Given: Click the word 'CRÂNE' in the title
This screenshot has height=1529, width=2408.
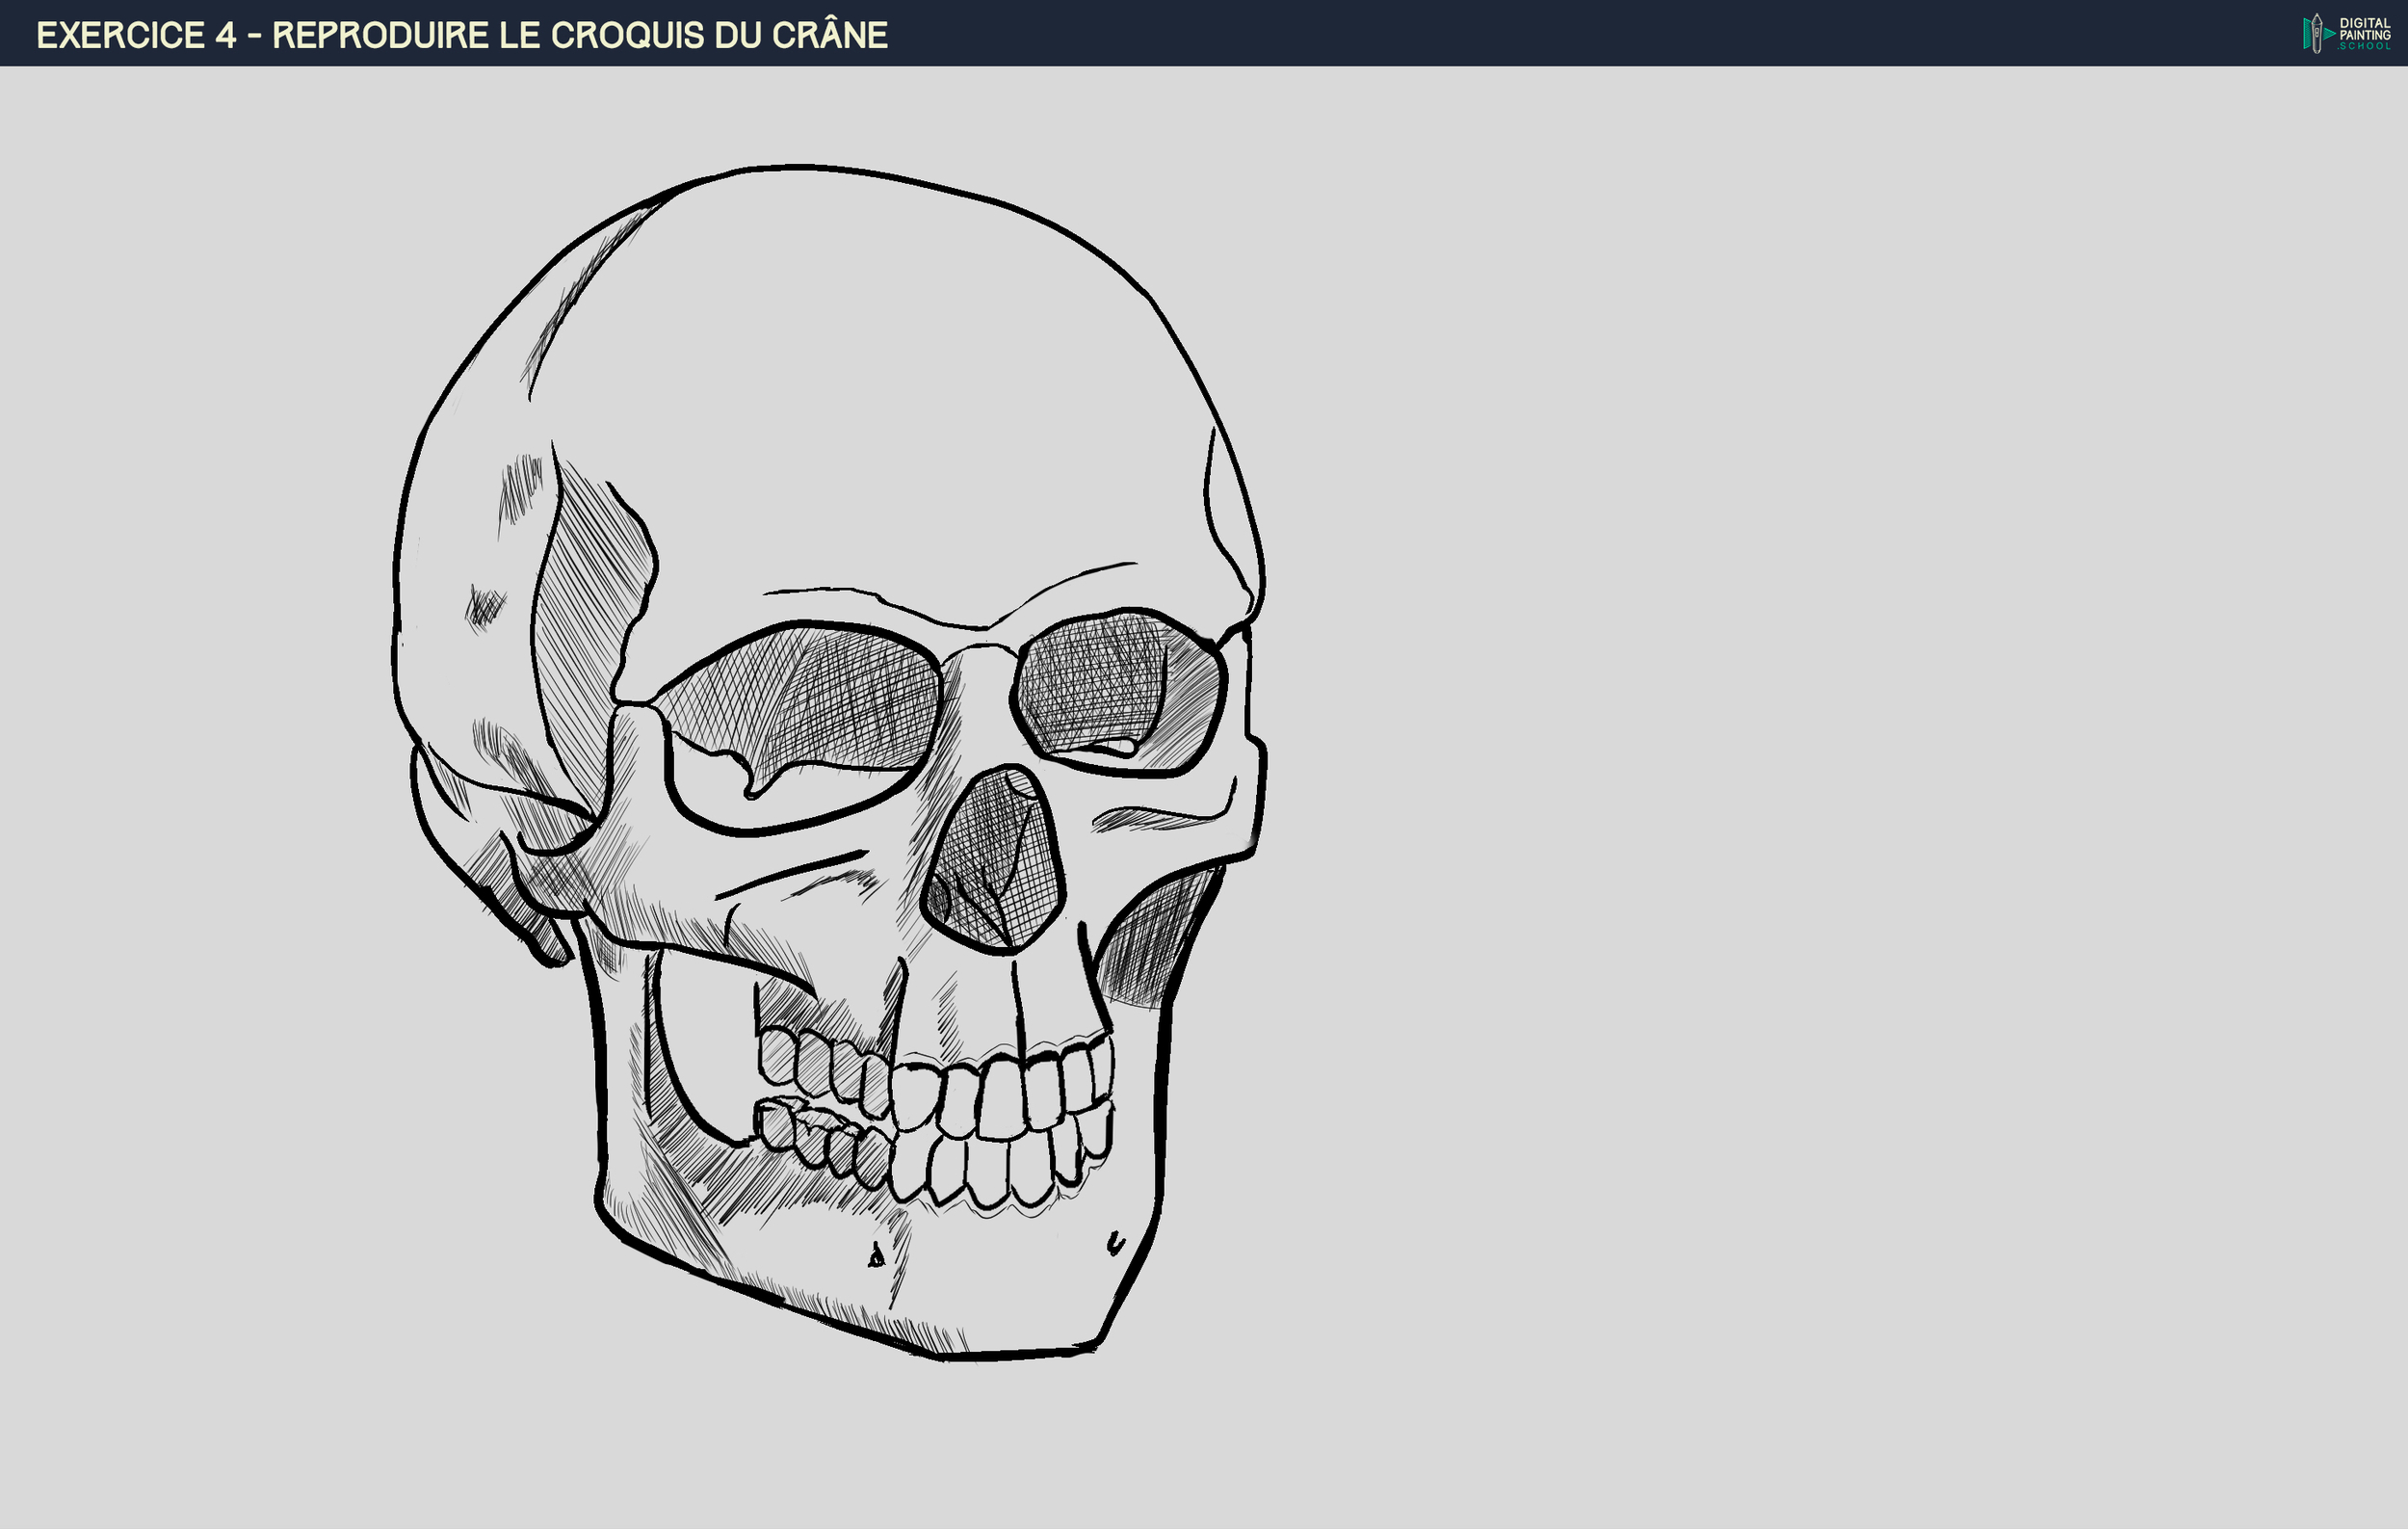Looking at the screenshot, I should [828, 35].
